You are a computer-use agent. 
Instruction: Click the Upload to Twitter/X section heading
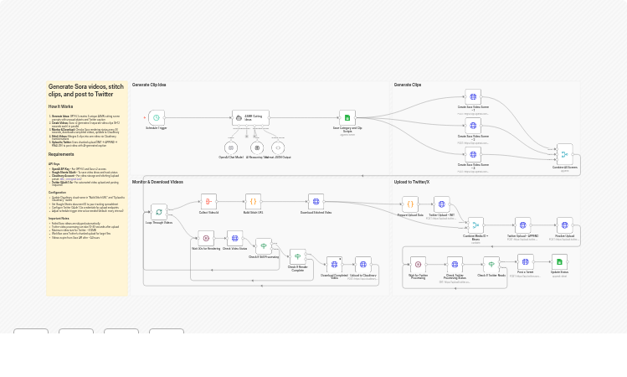[x=412, y=182]
